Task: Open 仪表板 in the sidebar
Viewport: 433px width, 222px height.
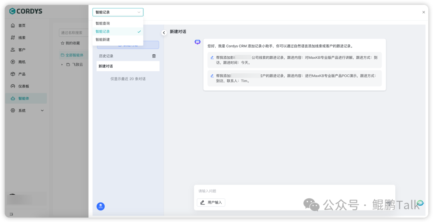Action: pyautogui.click(x=26, y=86)
